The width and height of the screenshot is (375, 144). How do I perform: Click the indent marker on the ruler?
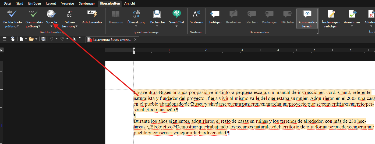pos(134,51)
